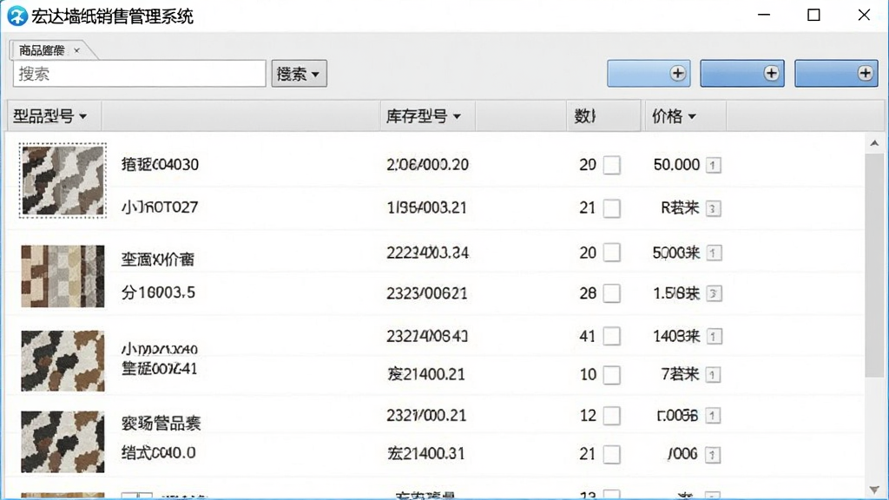The width and height of the screenshot is (889, 500).
Task: Click the vertical scrollbar thumb
Action: click(x=873, y=264)
